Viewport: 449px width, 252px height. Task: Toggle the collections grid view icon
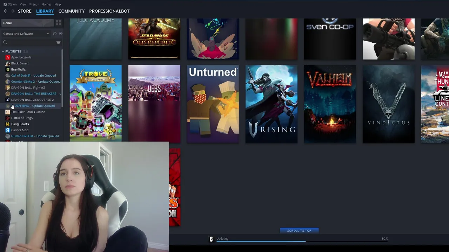click(x=59, y=23)
